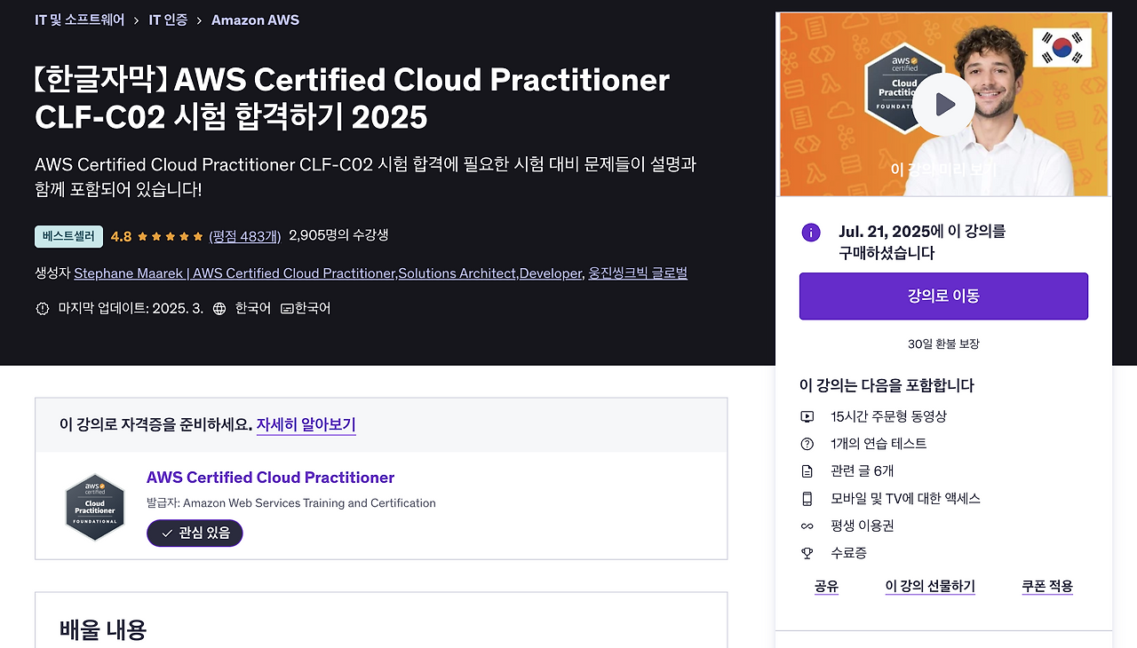Image resolution: width=1137 pixels, height=648 pixels.
Task: Open the IT 인증 breadcrumb
Action: [x=168, y=20]
